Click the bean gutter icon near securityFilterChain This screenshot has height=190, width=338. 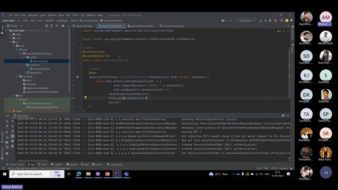tap(78, 77)
